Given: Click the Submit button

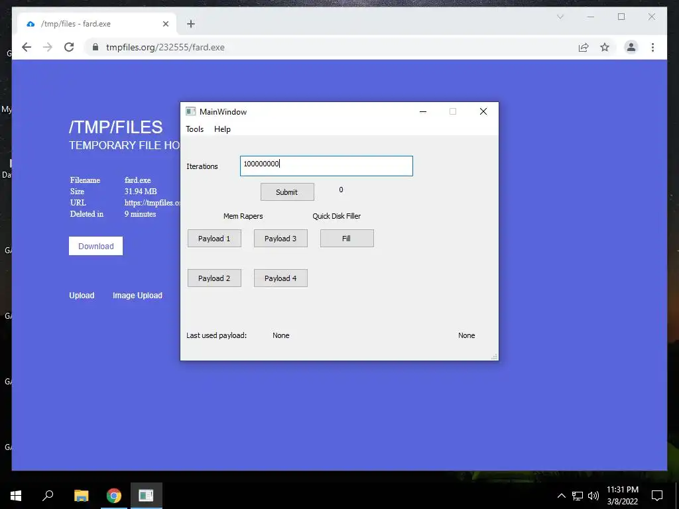Looking at the screenshot, I should click(287, 192).
